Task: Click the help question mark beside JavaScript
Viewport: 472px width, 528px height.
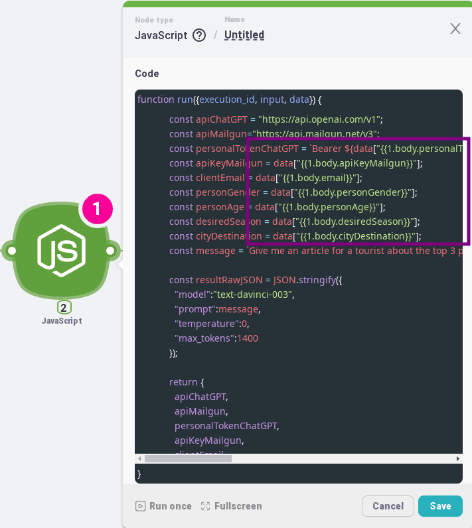Action: [x=198, y=36]
